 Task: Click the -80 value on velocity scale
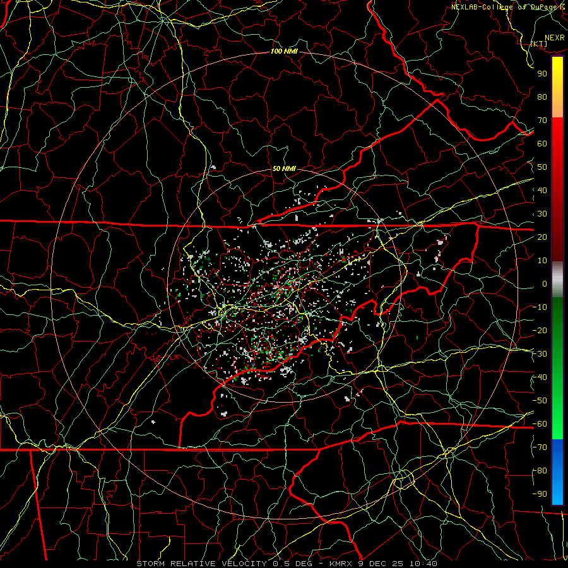[540, 471]
